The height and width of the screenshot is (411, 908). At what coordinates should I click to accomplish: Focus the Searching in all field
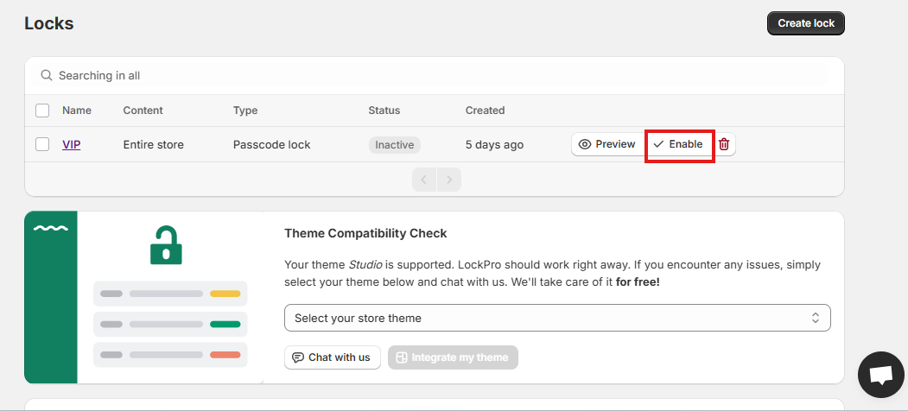[432, 76]
